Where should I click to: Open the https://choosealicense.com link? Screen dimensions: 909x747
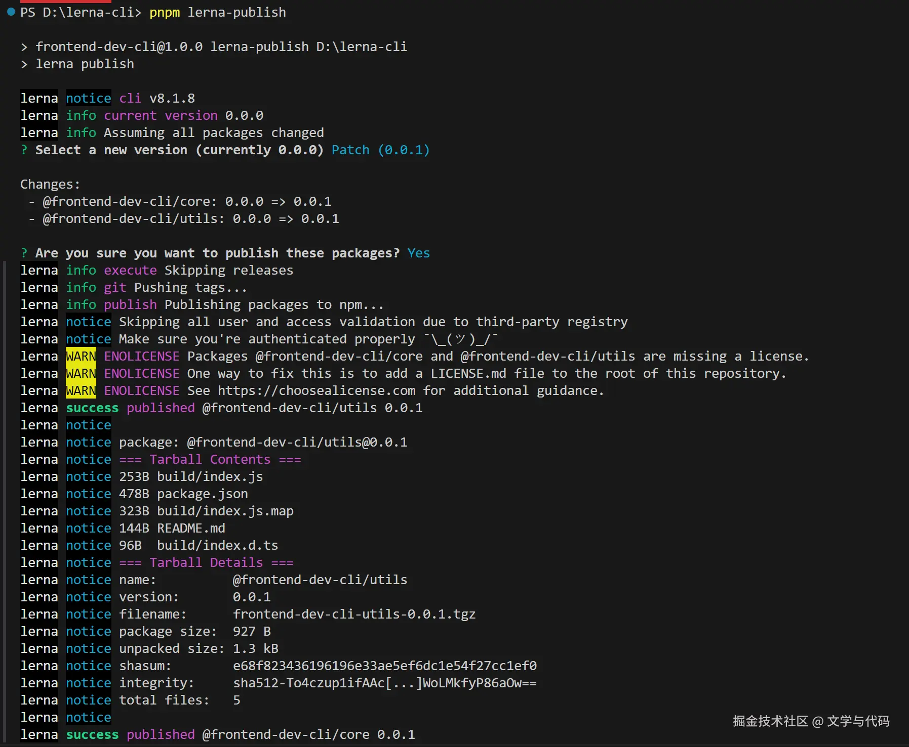point(317,390)
